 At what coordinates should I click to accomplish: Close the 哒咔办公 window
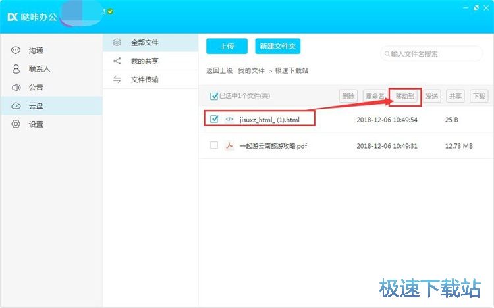(486, 7)
